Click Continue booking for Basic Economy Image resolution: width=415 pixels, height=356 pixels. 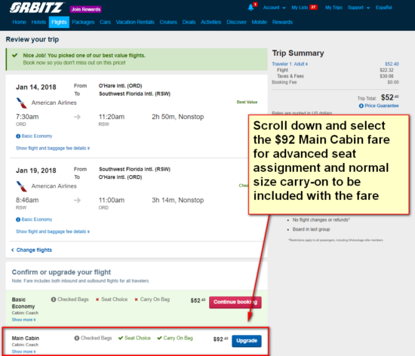(235, 302)
